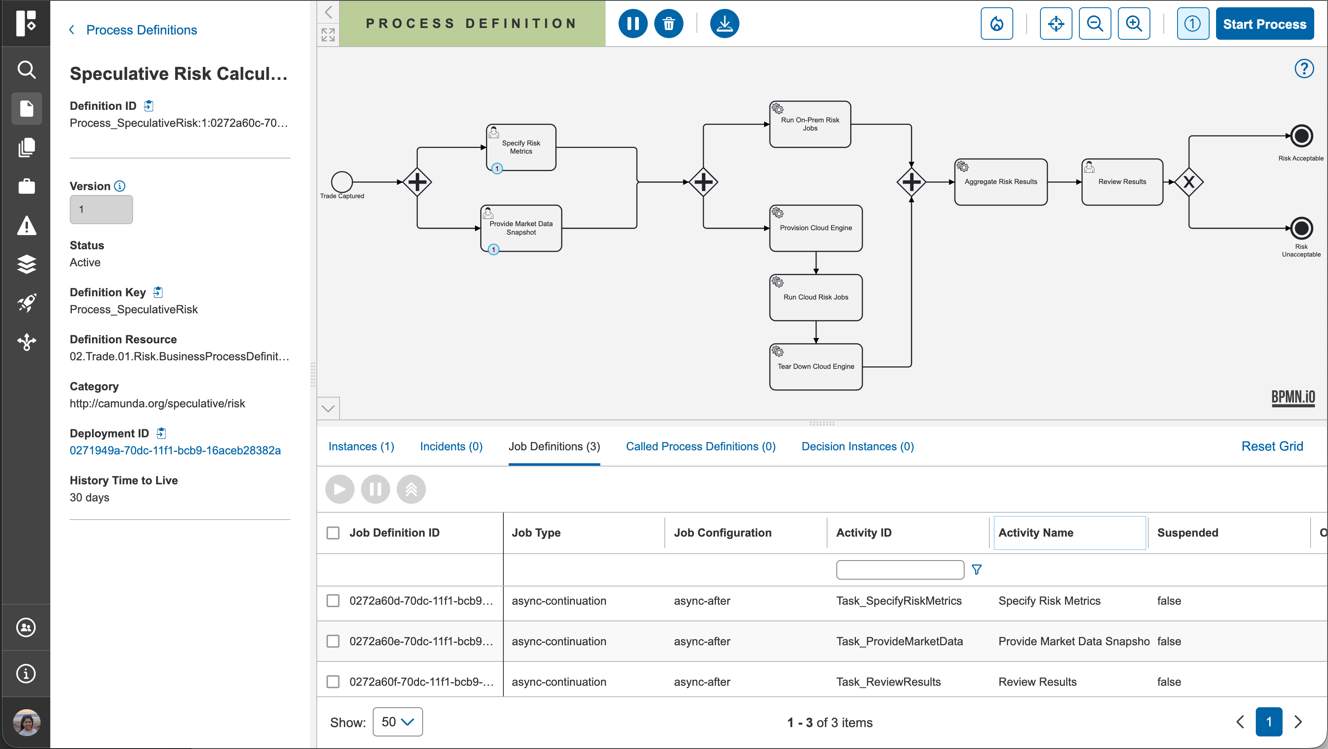This screenshot has height=749, width=1328.
Task: Click the Start Process button
Action: [x=1265, y=24]
